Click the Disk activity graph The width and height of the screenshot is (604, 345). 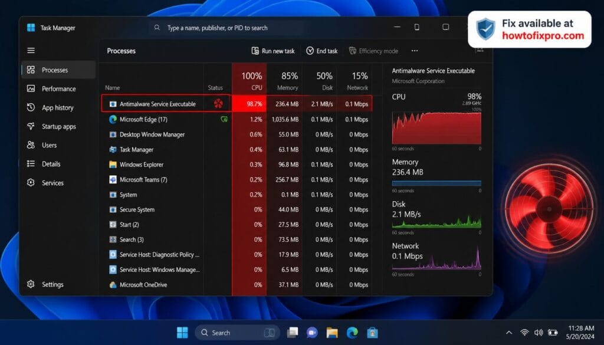click(x=436, y=221)
